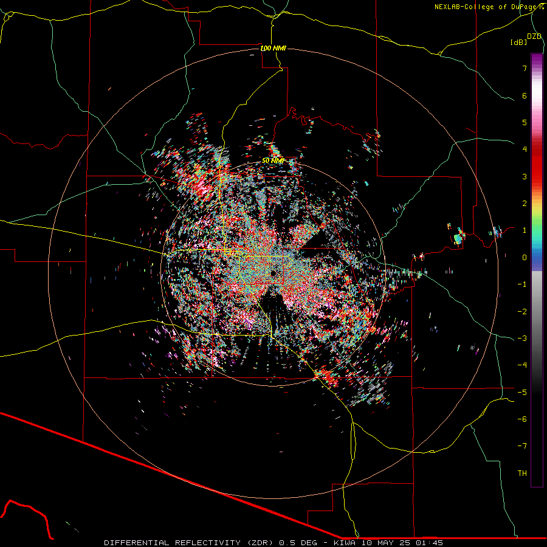Click the 1 tick on color scale
Viewport: 547px width, 547px height.
tap(525, 230)
